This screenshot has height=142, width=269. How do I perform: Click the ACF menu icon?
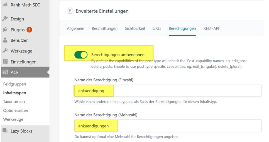click(5, 72)
